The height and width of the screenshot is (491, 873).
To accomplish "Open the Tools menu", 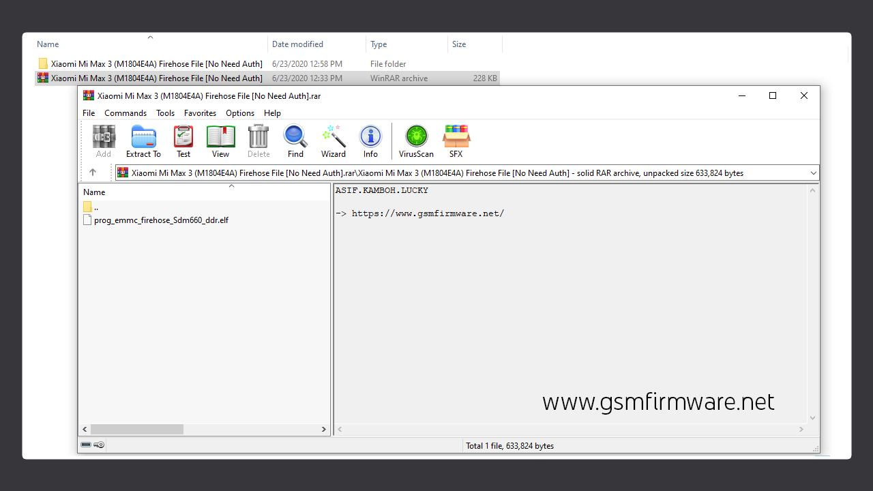I will (165, 113).
